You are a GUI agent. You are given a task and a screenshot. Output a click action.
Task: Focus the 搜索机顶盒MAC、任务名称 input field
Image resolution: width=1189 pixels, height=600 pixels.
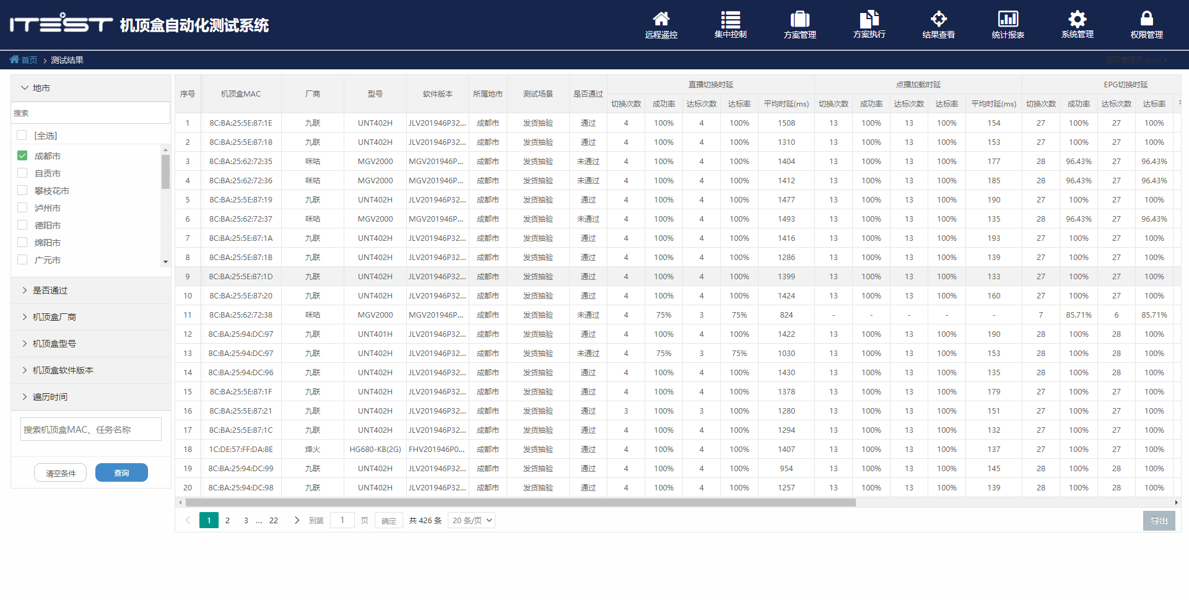point(91,429)
